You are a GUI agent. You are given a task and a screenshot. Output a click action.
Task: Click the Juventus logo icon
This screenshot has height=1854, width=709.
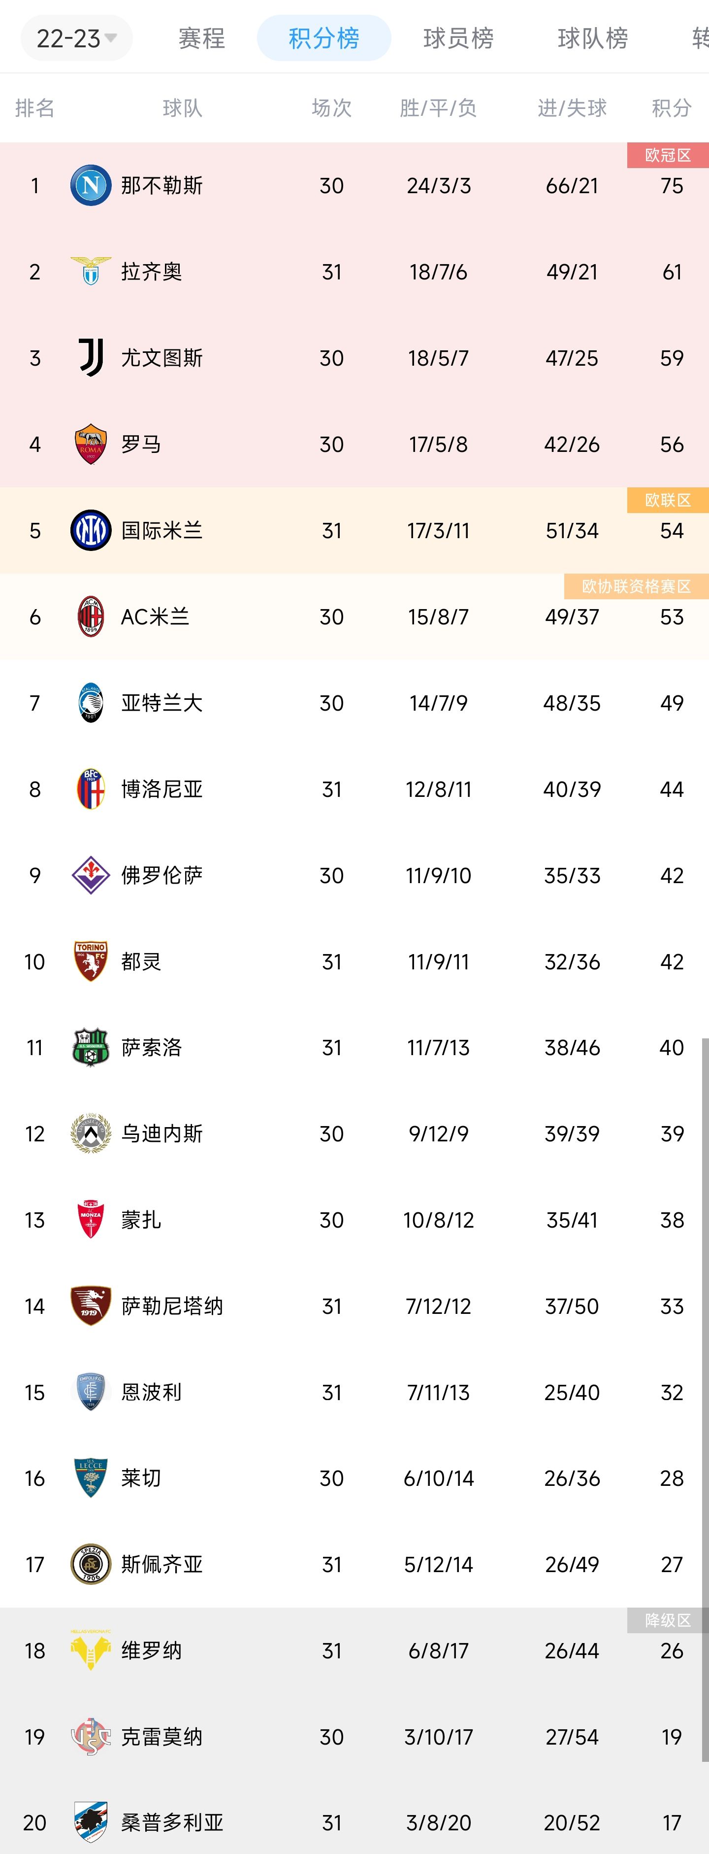91,358
